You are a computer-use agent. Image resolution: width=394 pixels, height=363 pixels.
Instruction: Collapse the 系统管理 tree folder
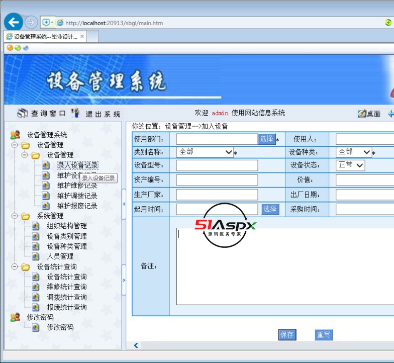click(x=15, y=216)
